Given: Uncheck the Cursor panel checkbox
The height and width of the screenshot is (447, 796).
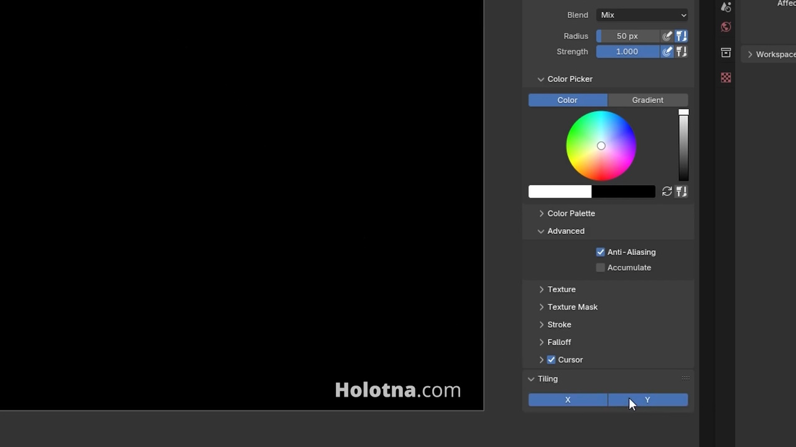Looking at the screenshot, I should click(x=551, y=359).
